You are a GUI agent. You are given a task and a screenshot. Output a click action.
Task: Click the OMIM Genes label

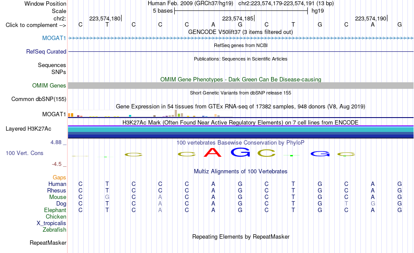pyautogui.click(x=49, y=85)
